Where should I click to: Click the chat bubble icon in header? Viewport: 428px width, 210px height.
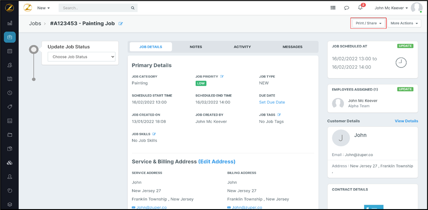tap(346, 8)
